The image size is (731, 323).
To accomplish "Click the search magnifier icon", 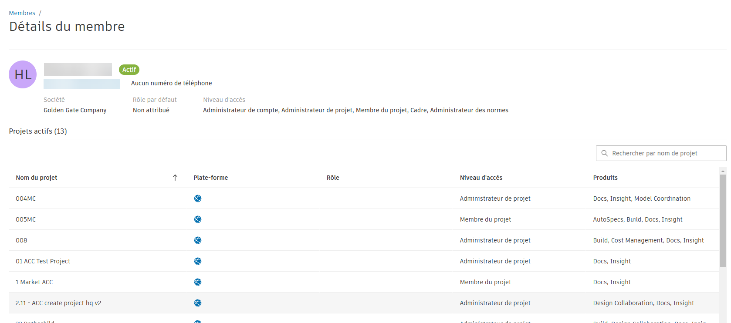I will (x=605, y=153).
